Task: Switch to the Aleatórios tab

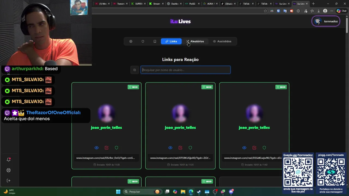Action: [x=195, y=41]
